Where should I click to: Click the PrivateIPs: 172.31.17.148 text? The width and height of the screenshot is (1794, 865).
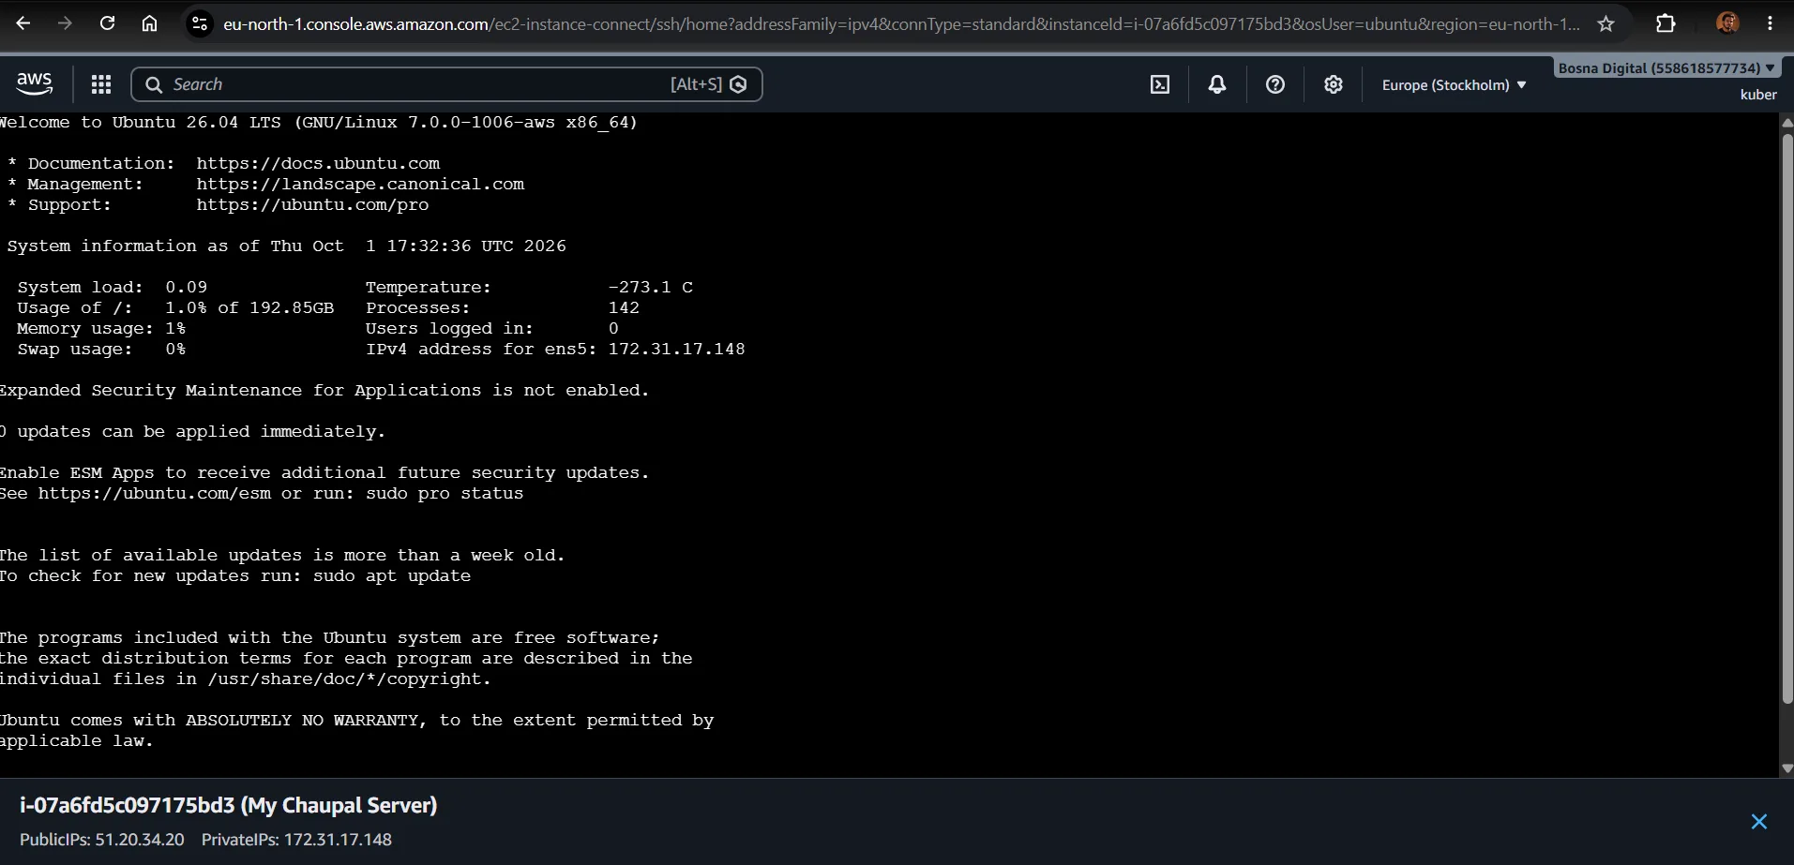point(296,840)
